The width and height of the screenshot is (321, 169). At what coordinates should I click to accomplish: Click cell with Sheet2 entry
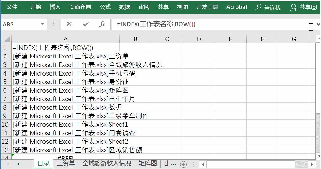(65, 141)
